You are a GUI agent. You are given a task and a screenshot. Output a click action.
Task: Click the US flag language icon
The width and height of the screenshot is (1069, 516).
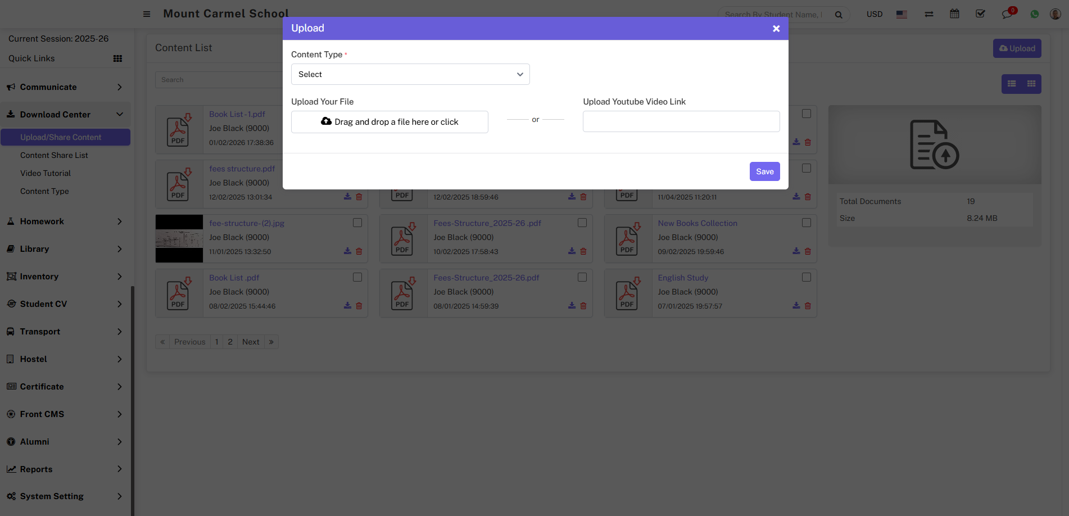[x=902, y=15]
